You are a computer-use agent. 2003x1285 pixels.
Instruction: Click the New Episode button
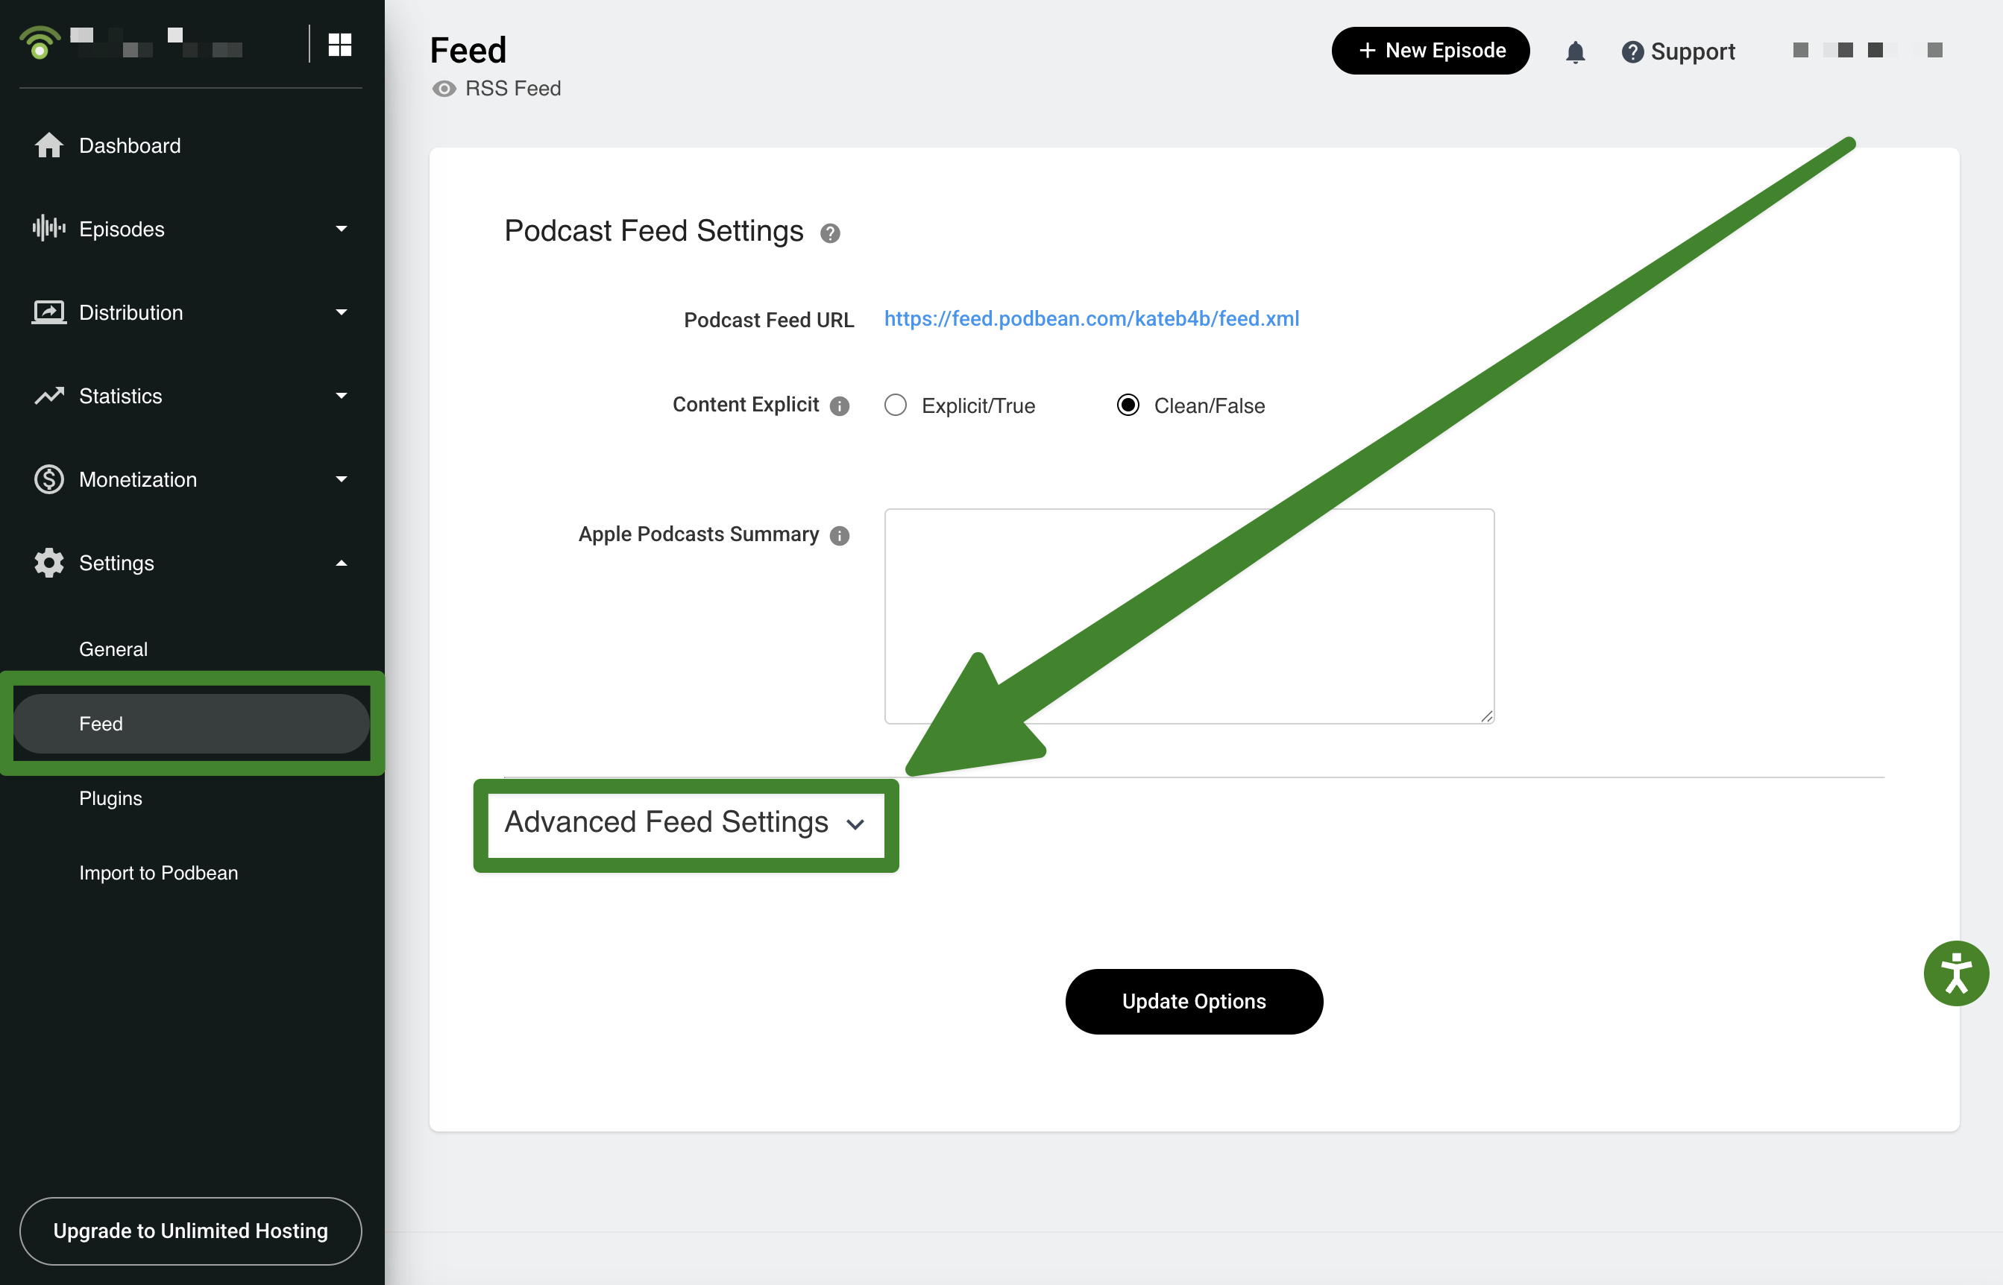tap(1430, 51)
